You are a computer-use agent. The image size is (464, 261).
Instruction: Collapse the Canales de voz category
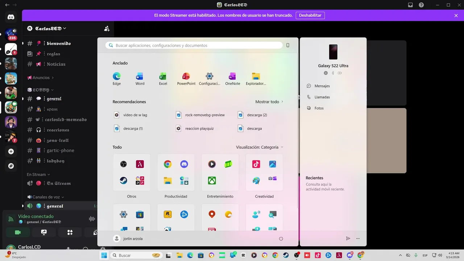(46, 197)
